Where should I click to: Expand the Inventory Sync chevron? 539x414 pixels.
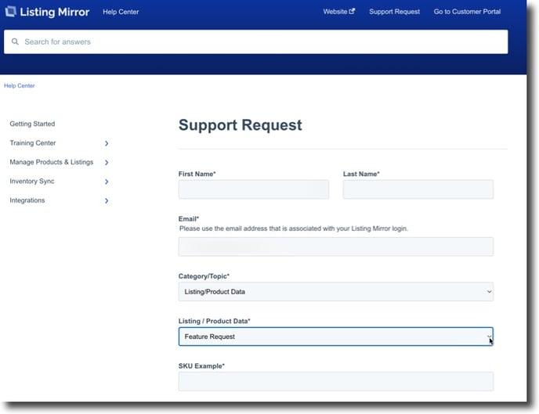(x=107, y=182)
